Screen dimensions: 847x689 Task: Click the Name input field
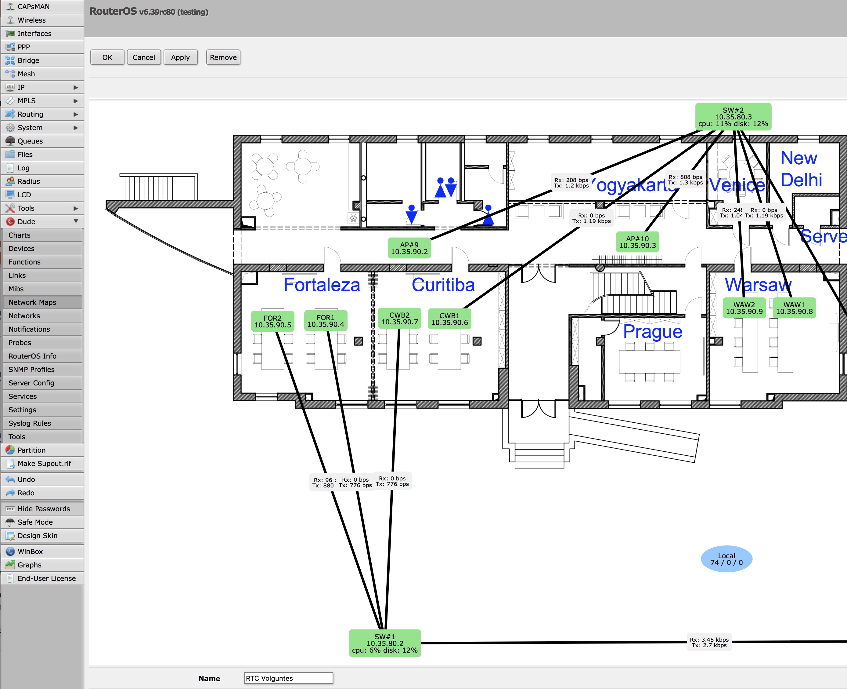288,678
